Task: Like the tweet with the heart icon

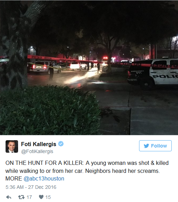Action: coord(41,197)
